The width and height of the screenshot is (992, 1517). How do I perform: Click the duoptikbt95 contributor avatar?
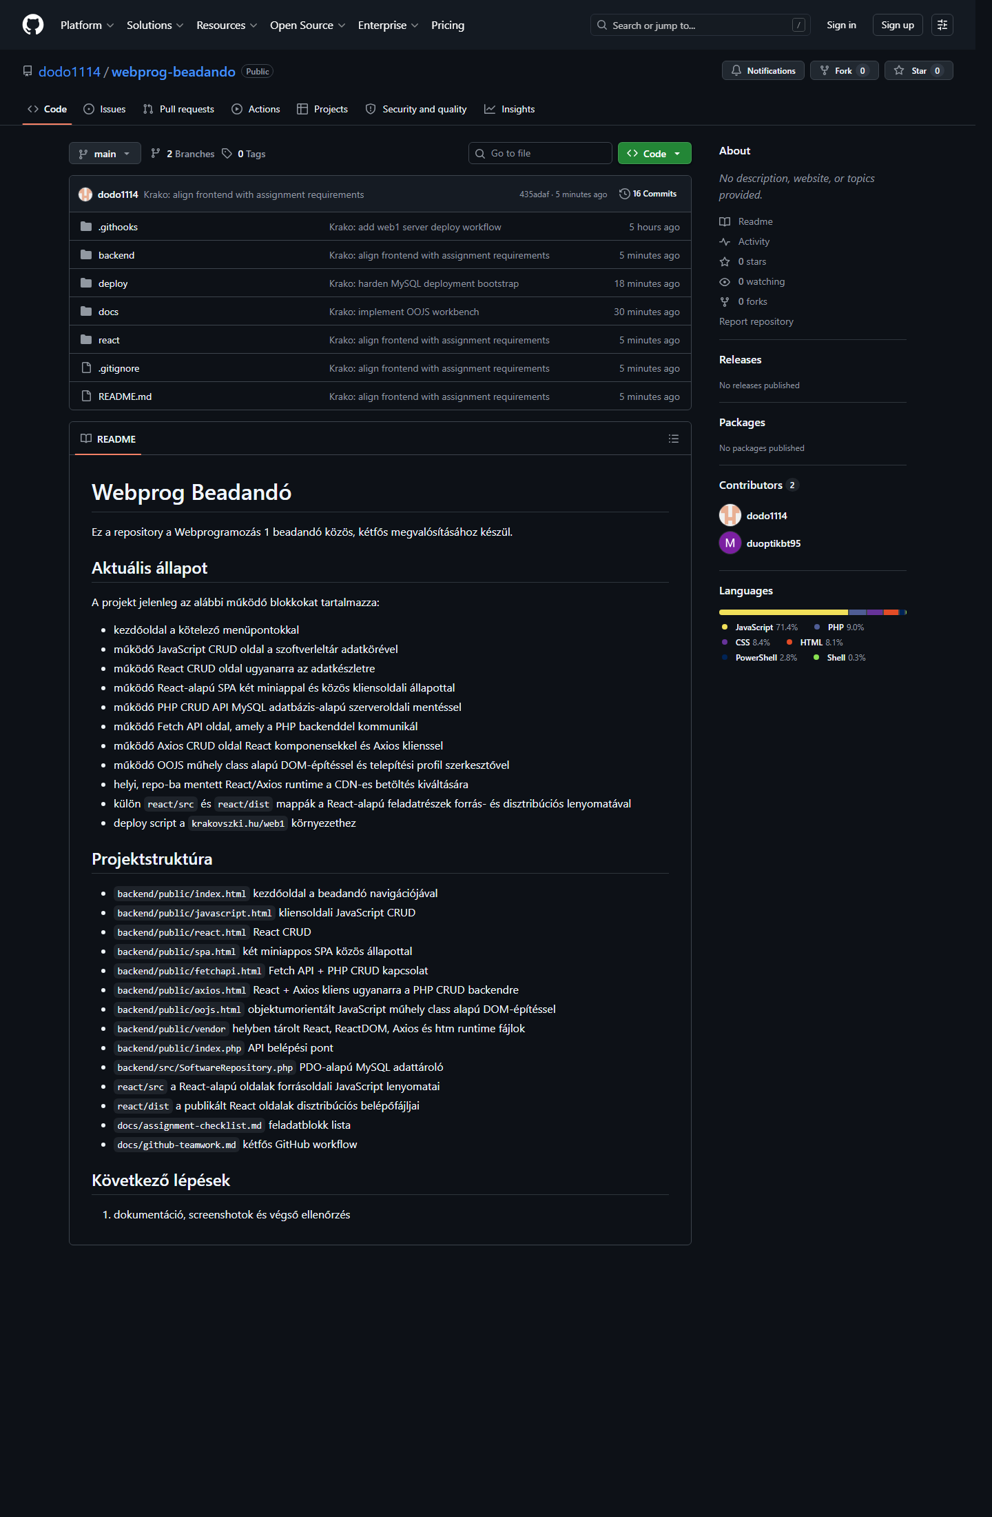tap(730, 543)
